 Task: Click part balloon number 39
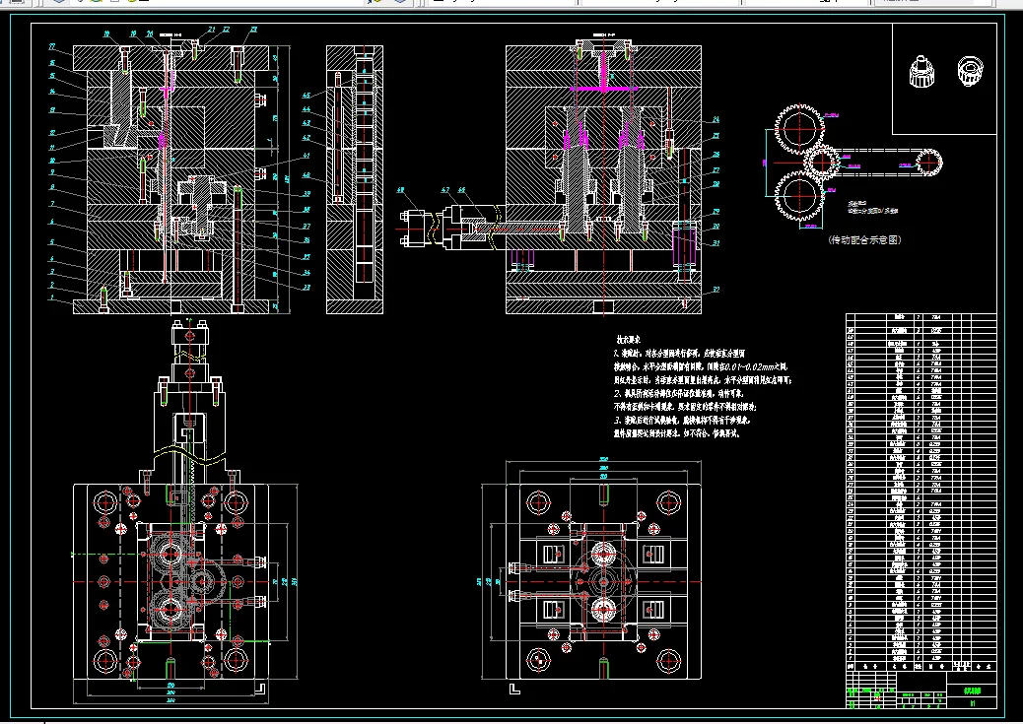coord(306,194)
